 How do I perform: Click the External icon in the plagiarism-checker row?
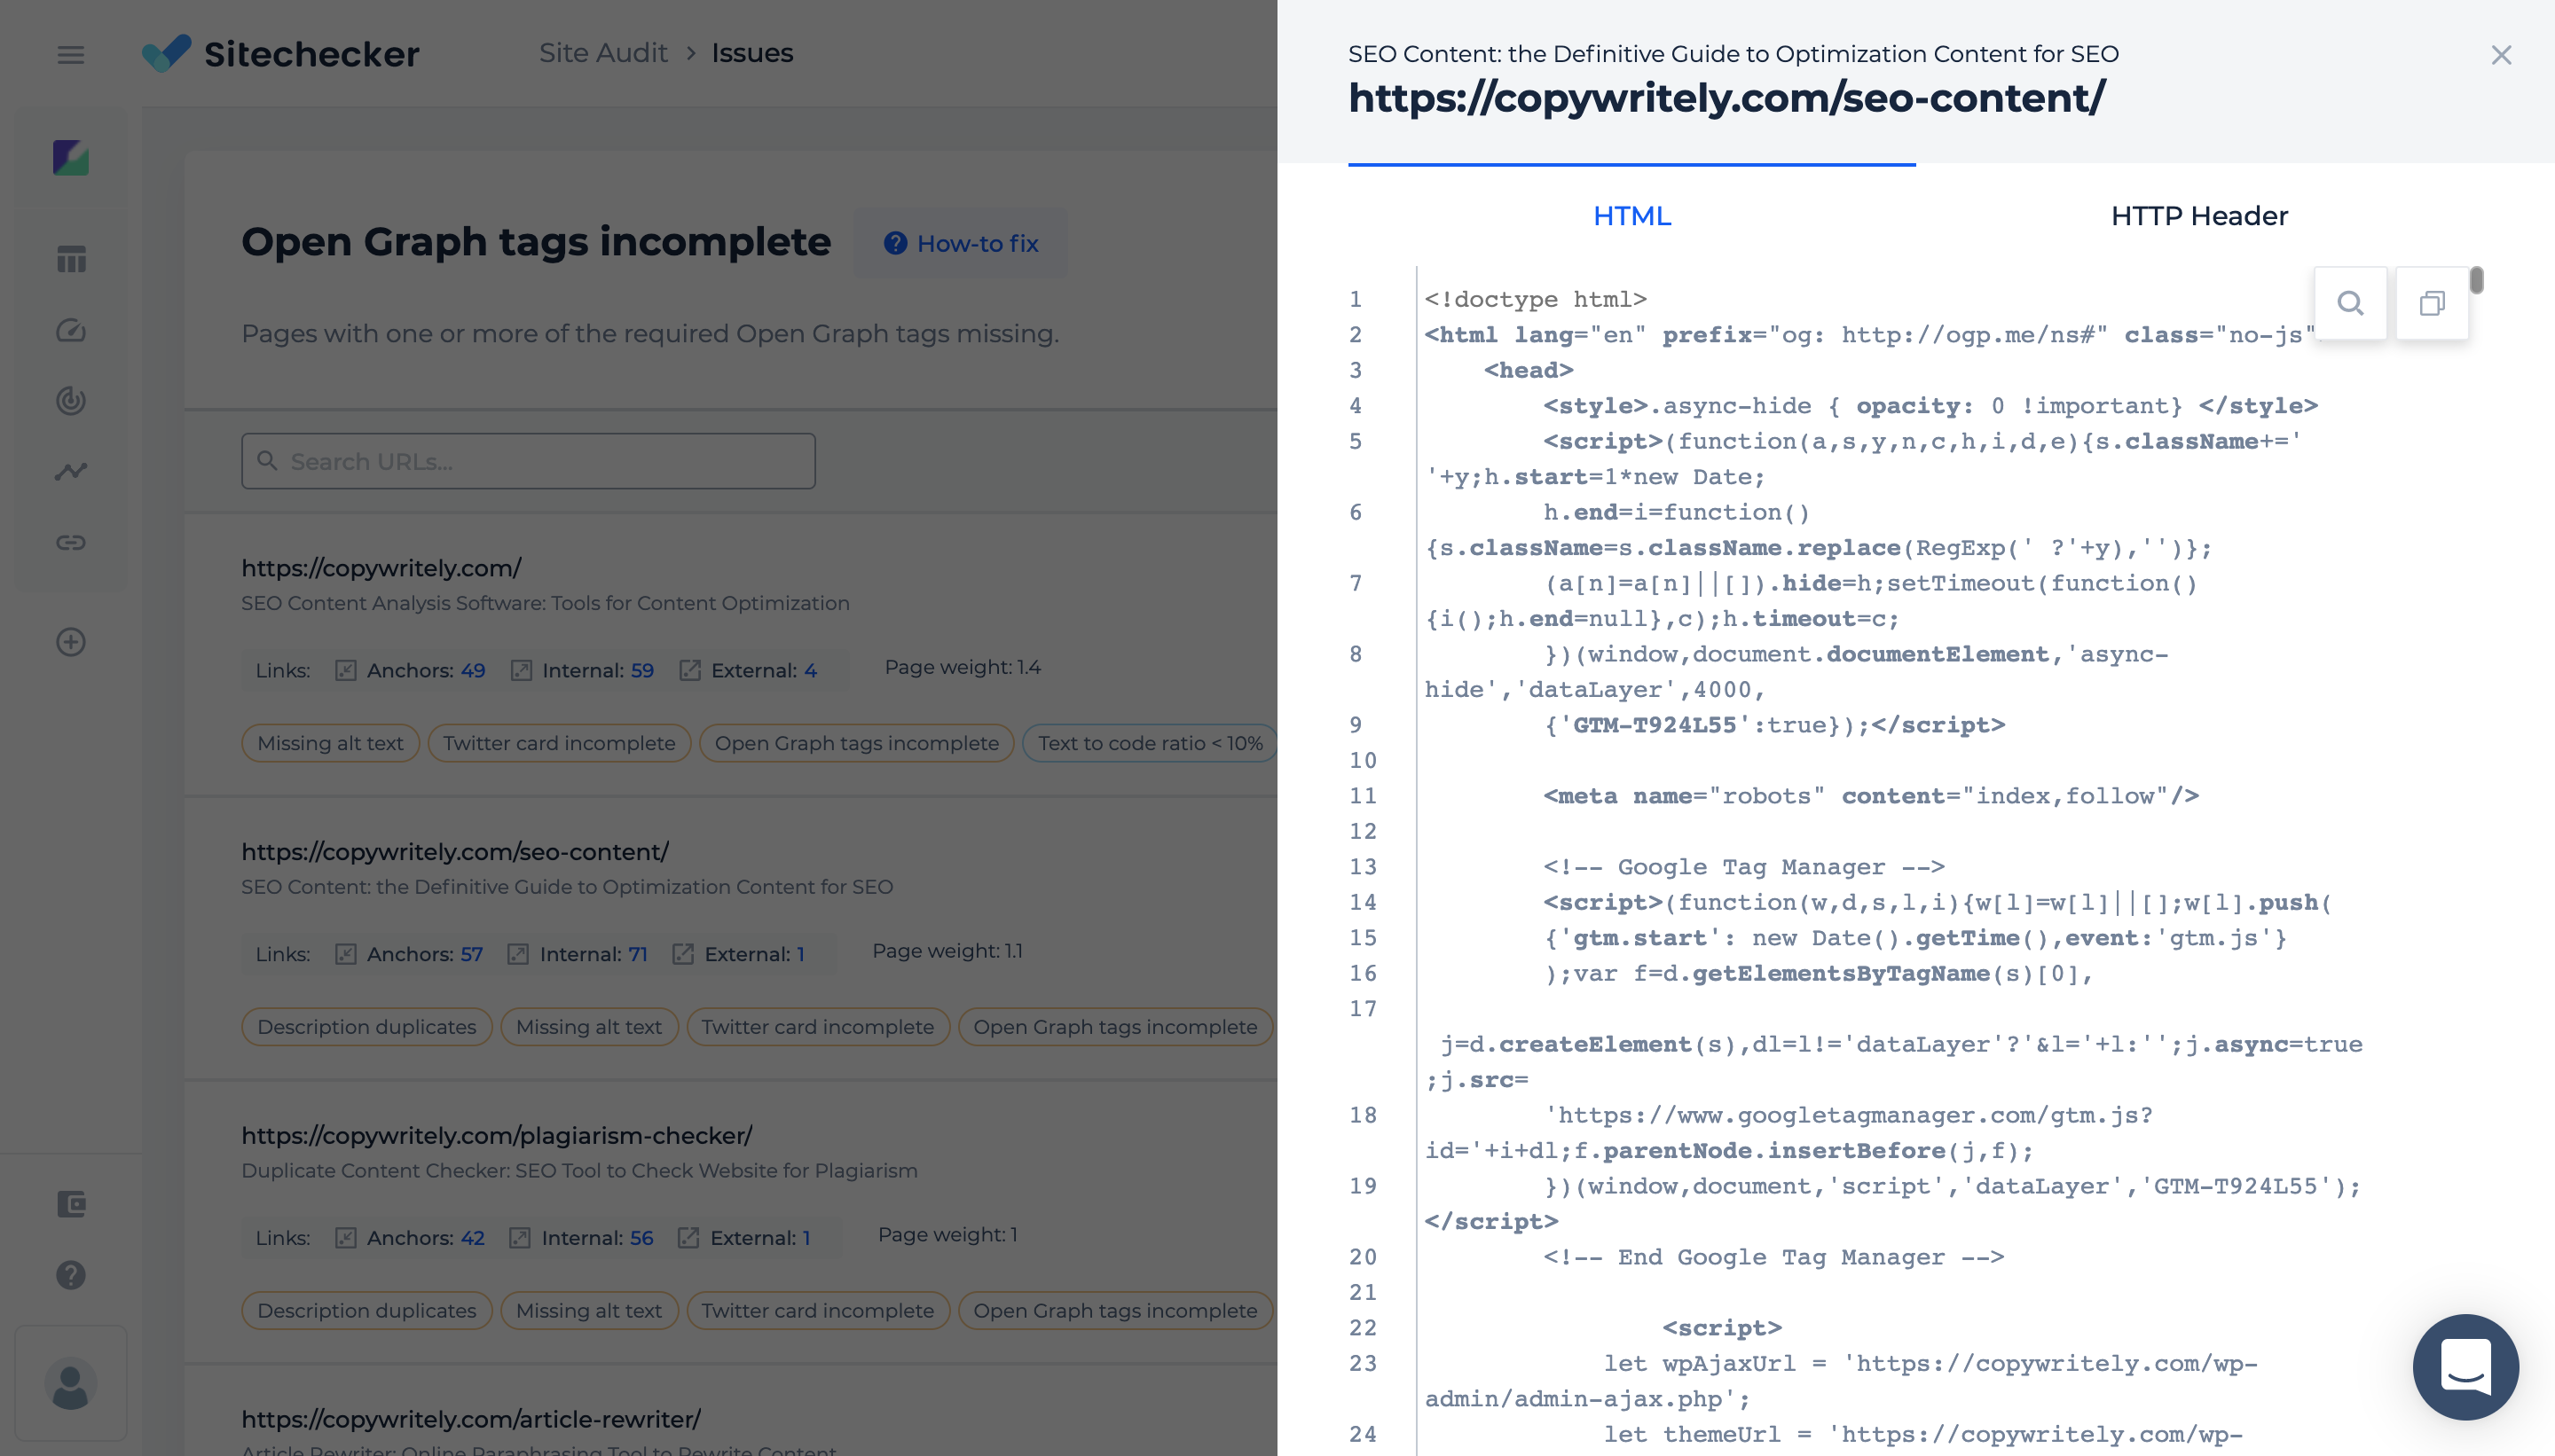point(688,1238)
